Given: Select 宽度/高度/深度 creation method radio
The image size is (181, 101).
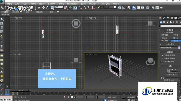Looking at the screenshot, I should click(x=162, y=58).
